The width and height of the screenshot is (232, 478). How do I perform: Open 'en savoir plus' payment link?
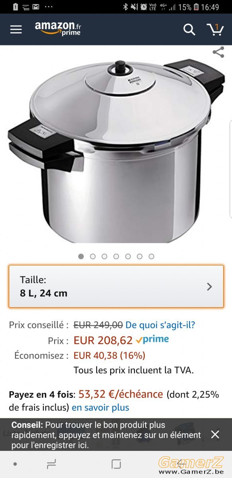click(x=100, y=407)
